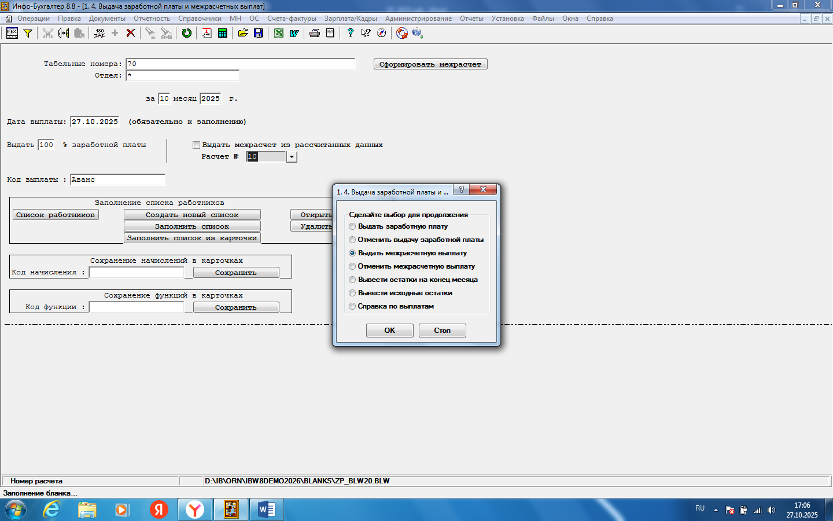
Task: Enable 'Выдать межрасчет из рассчитанных данных' checkbox
Action: pyautogui.click(x=197, y=145)
